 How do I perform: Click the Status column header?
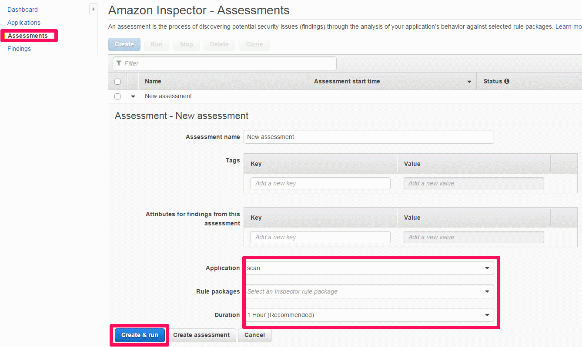(529, 81)
